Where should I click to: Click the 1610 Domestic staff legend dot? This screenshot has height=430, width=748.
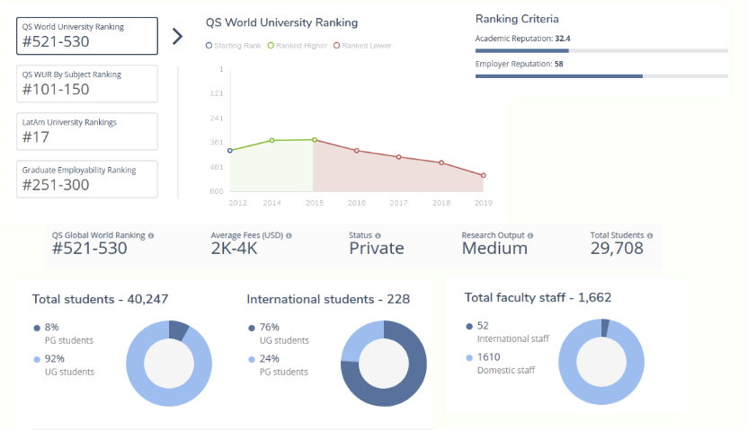click(469, 357)
